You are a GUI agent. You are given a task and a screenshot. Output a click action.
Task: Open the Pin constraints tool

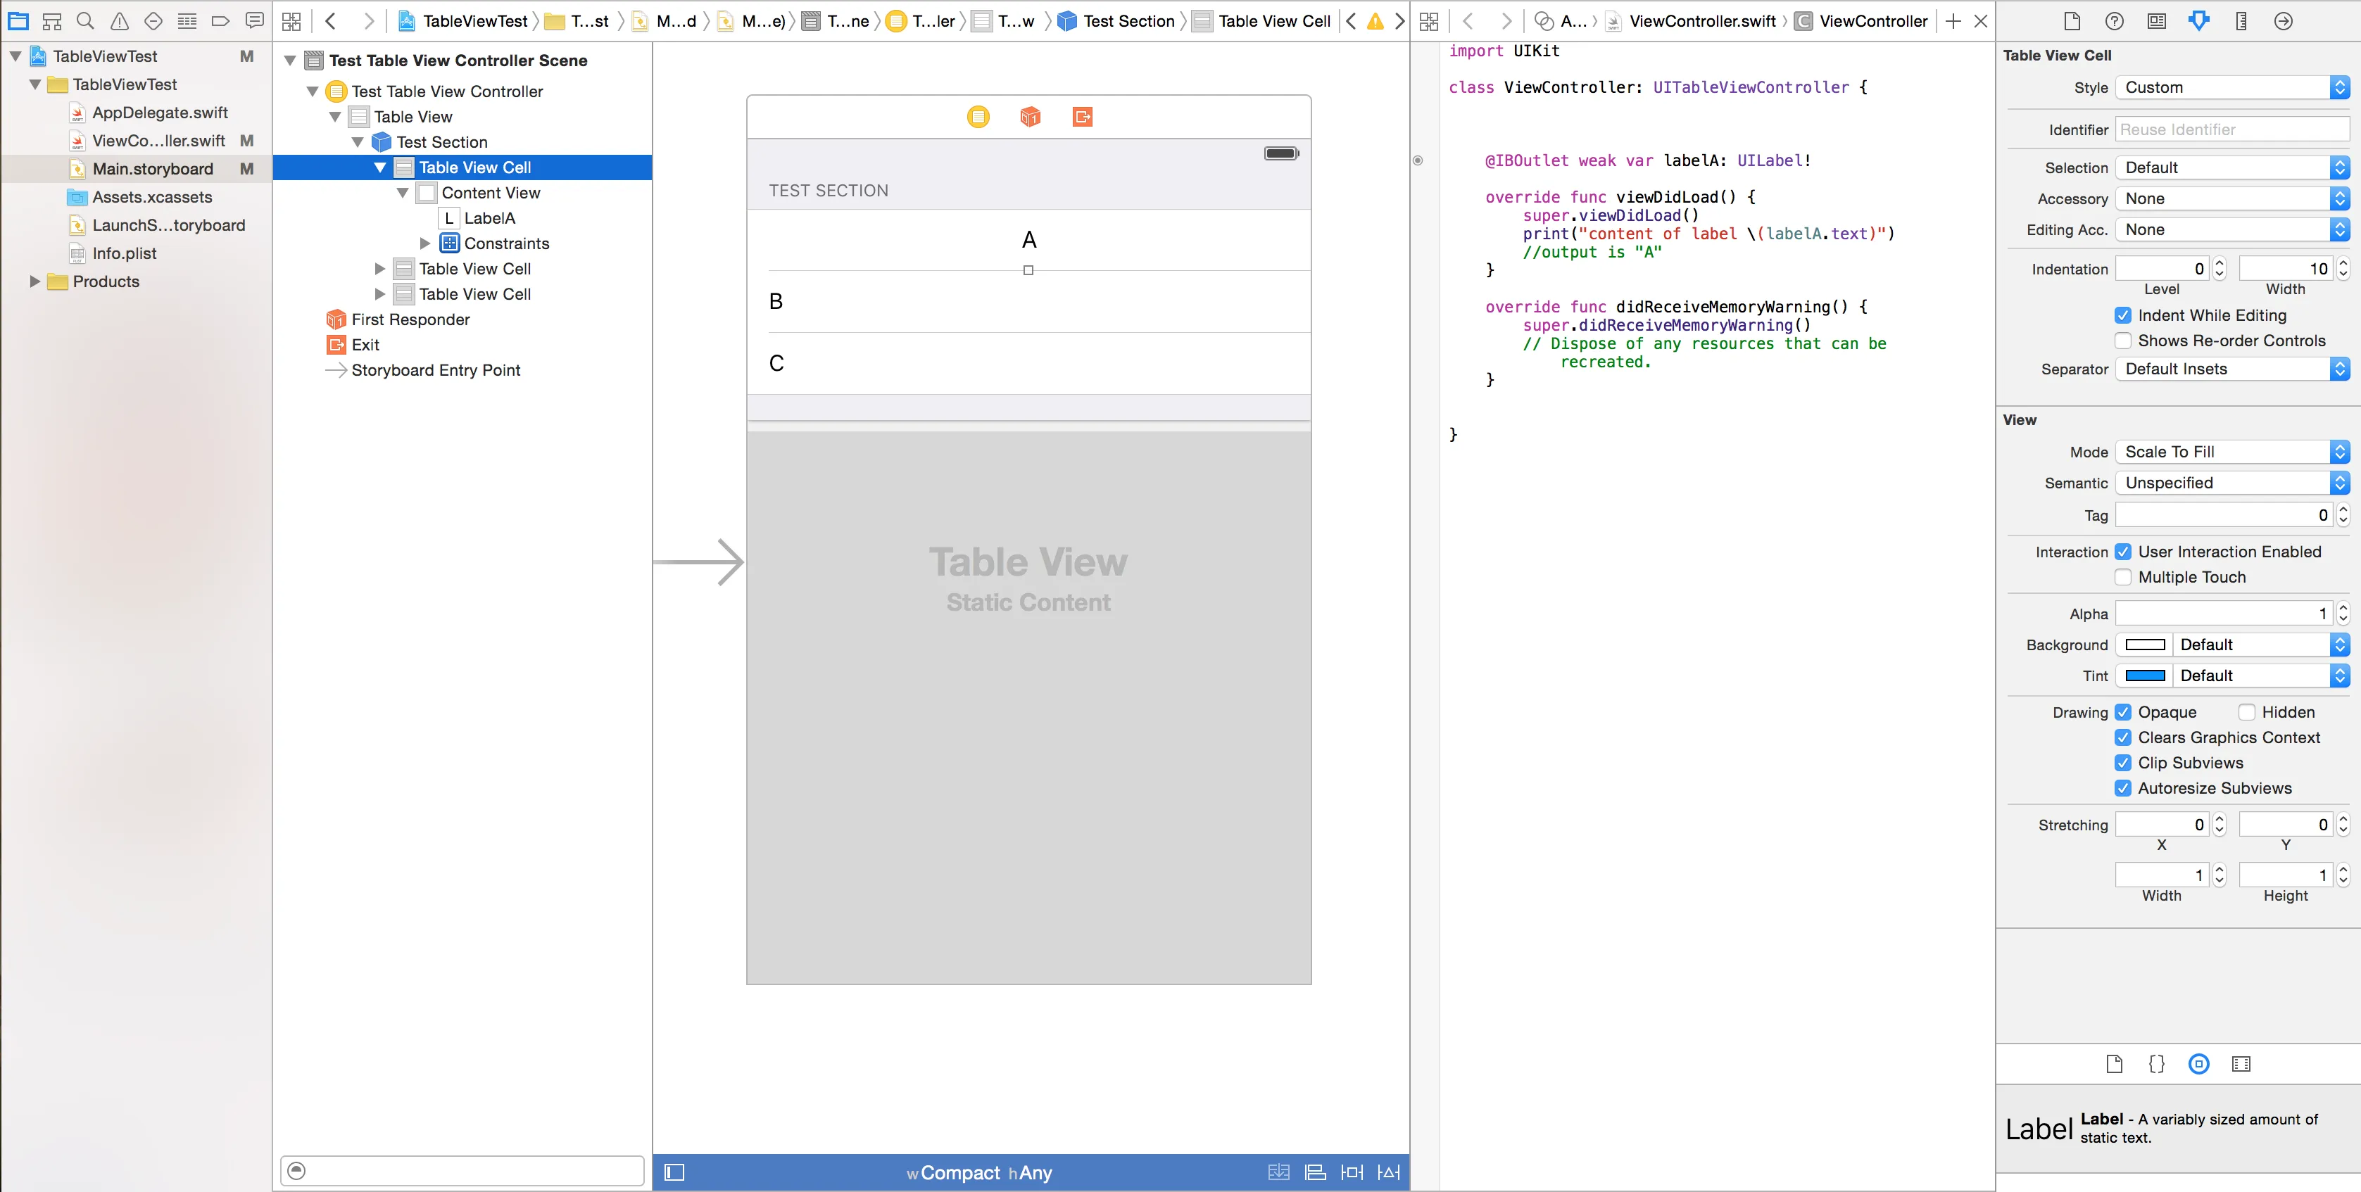pyautogui.click(x=1351, y=1172)
